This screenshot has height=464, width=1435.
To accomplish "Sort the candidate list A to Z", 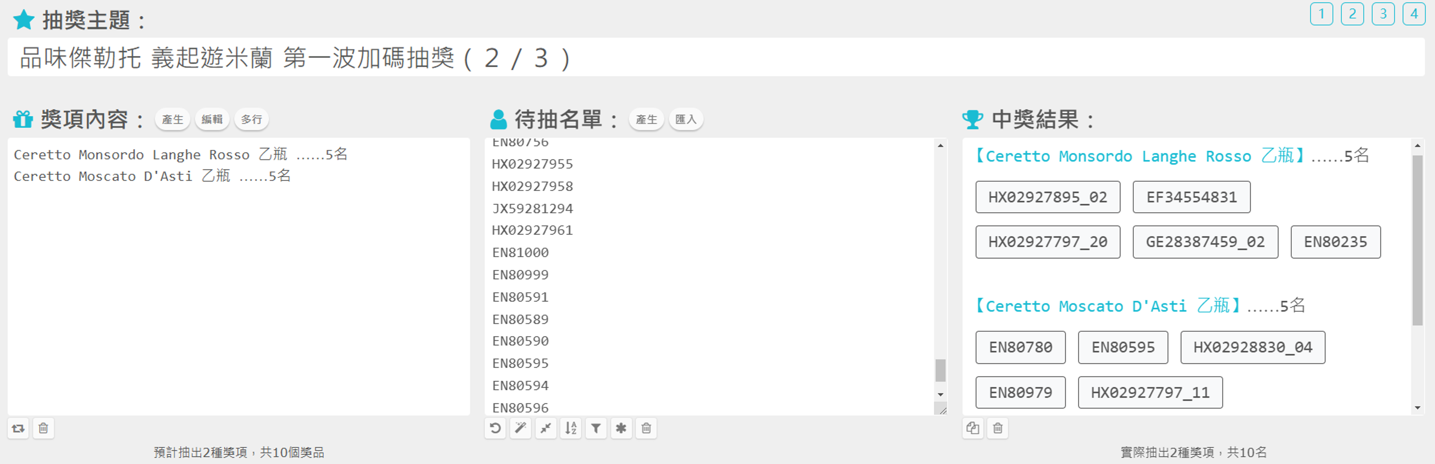I will (x=571, y=429).
